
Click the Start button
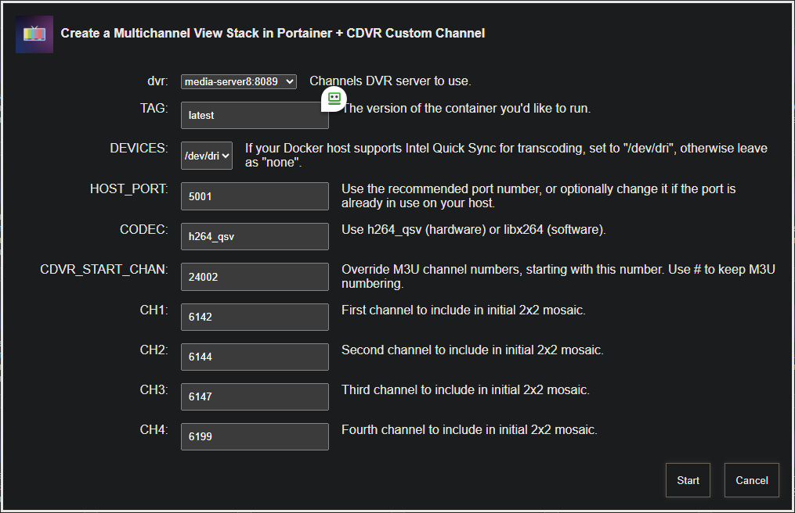(688, 480)
